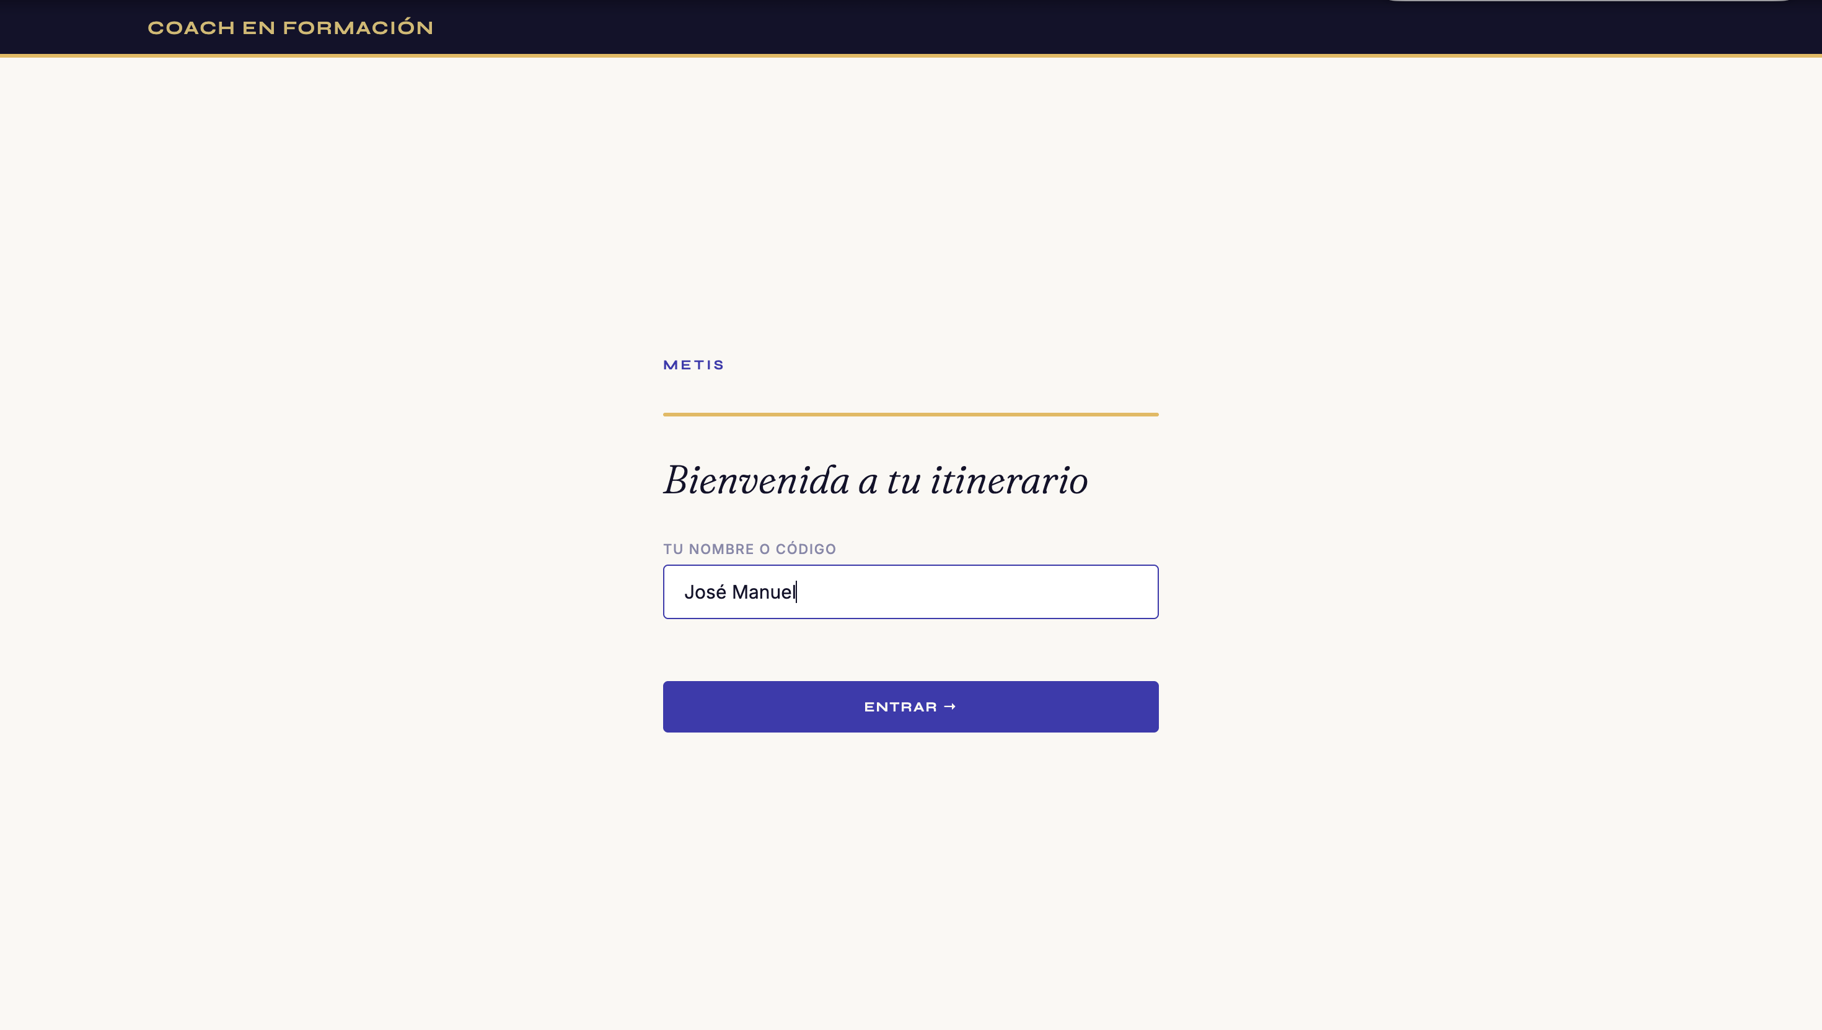The width and height of the screenshot is (1822, 1030).
Task: Select the METIS label text
Action: click(693, 365)
